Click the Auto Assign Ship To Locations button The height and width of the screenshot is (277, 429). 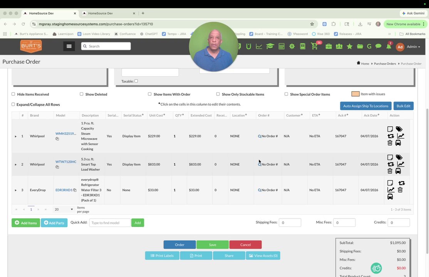coord(365,106)
